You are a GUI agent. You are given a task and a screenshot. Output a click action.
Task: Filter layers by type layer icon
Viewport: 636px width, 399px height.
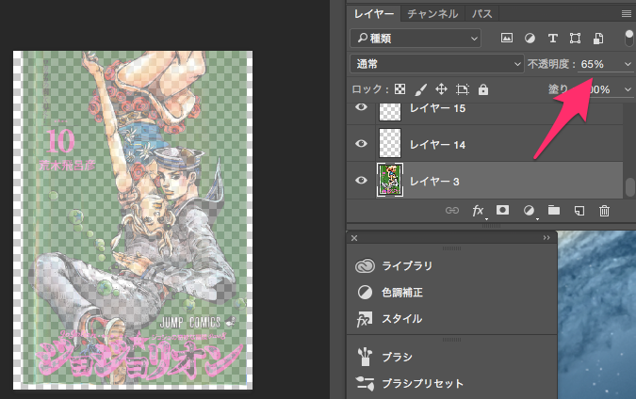tap(552, 38)
